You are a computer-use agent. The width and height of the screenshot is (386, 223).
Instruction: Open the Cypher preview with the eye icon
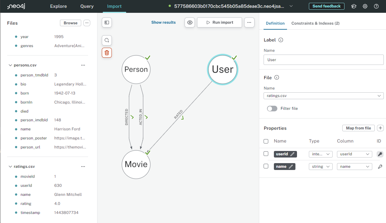click(x=190, y=22)
